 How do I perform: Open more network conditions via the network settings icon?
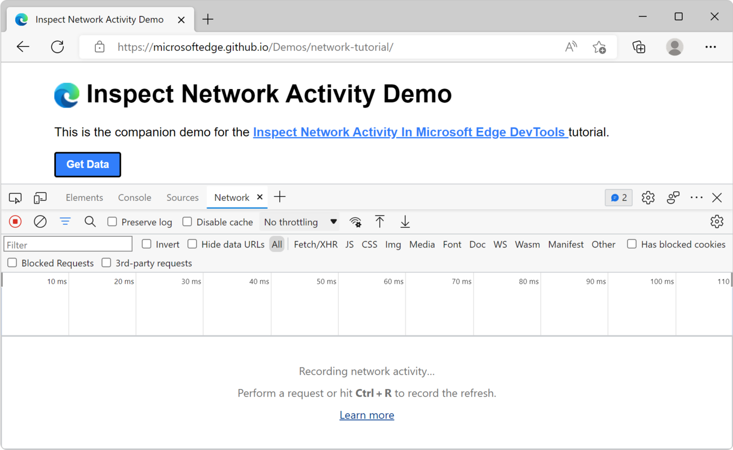click(x=355, y=222)
